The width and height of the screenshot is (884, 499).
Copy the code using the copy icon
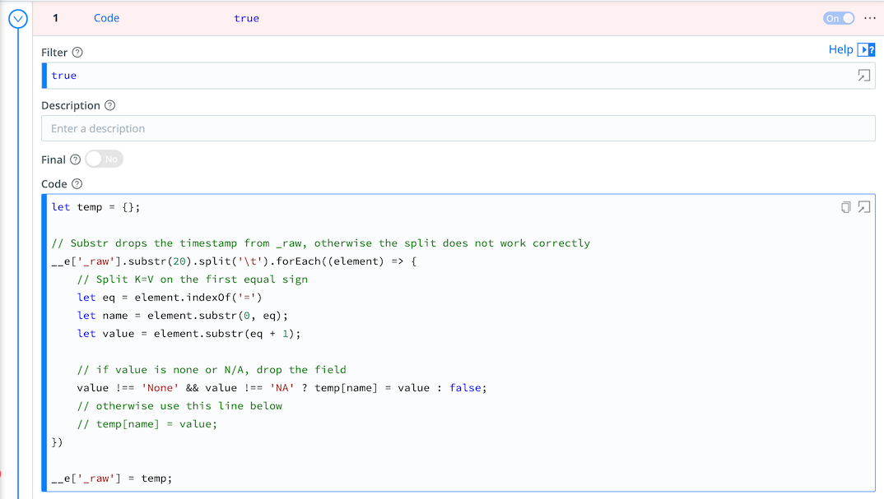(x=845, y=207)
